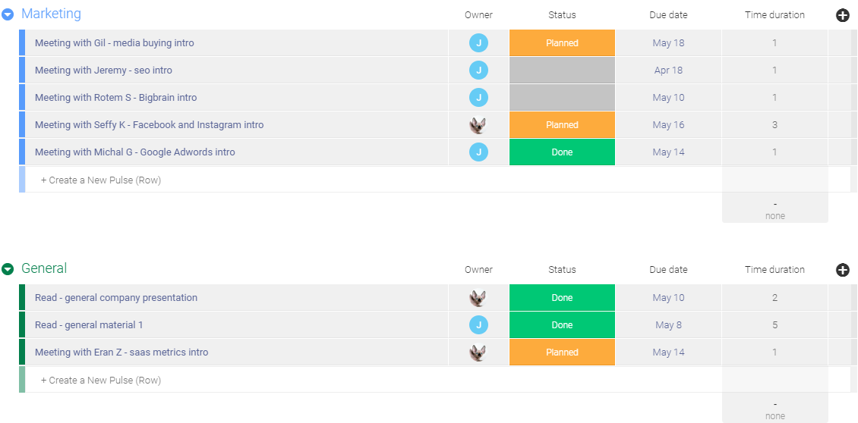
Task: Click owner avatar for Meeting with Gil row
Action: coord(478,43)
